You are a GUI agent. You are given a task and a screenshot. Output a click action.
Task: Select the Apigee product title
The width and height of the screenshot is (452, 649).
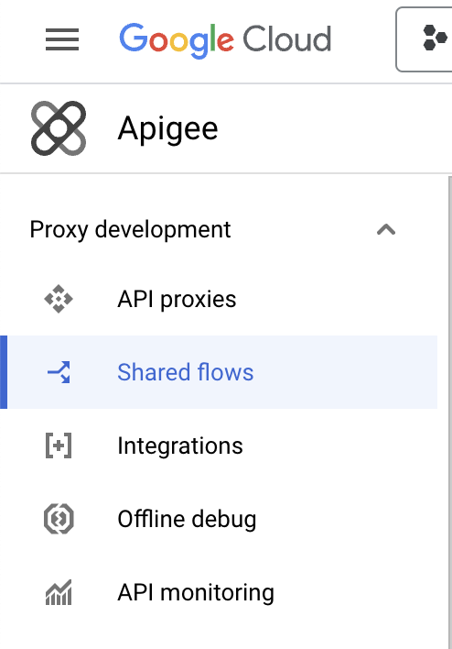(167, 129)
